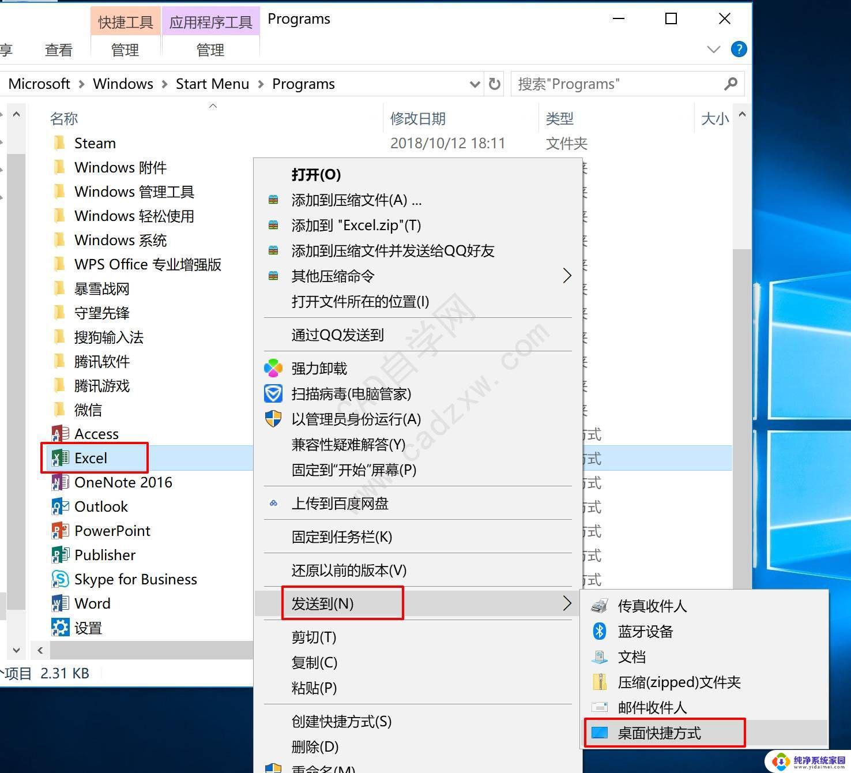The height and width of the screenshot is (773, 851).
Task: Click the Outlook app icon
Action: (x=60, y=506)
